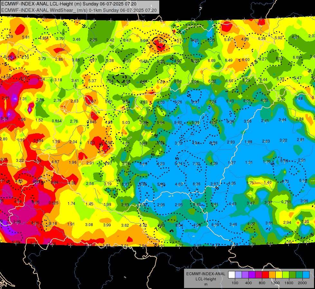Click the wind shear value 2.04

[73, 142]
